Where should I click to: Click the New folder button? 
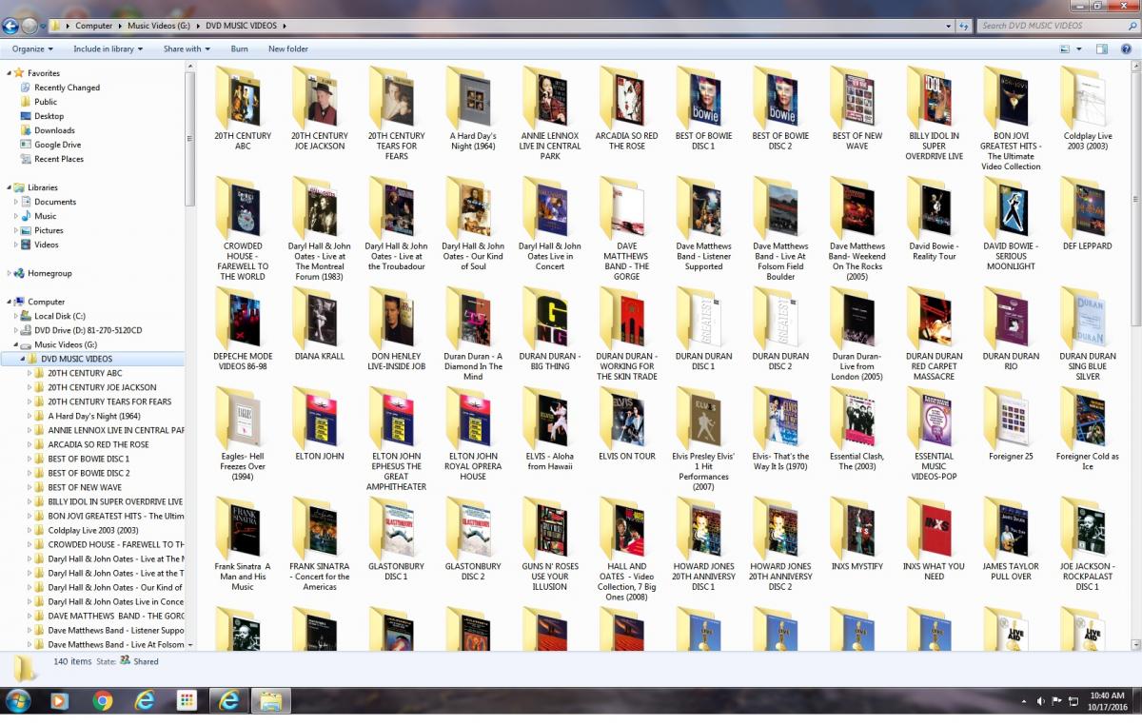click(288, 49)
